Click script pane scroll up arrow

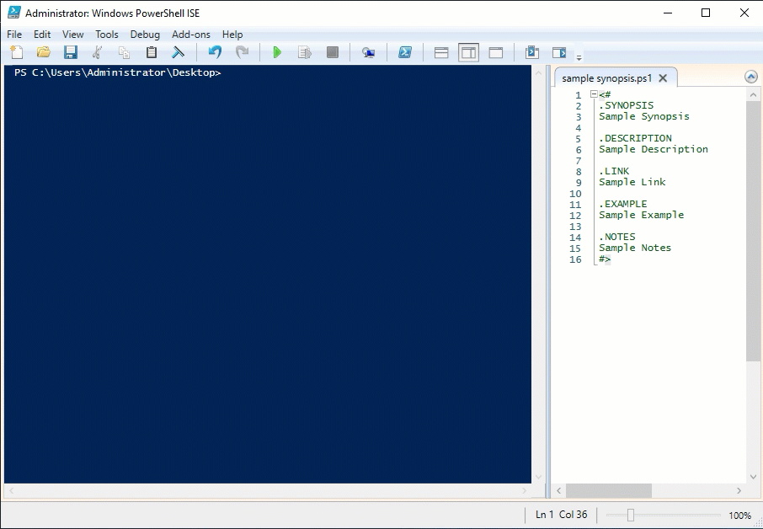[x=753, y=95]
